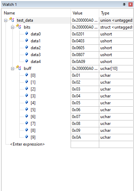Viewport: 134px width, 191px height.
Task: Click the [1] element icon
Action: 27,82
